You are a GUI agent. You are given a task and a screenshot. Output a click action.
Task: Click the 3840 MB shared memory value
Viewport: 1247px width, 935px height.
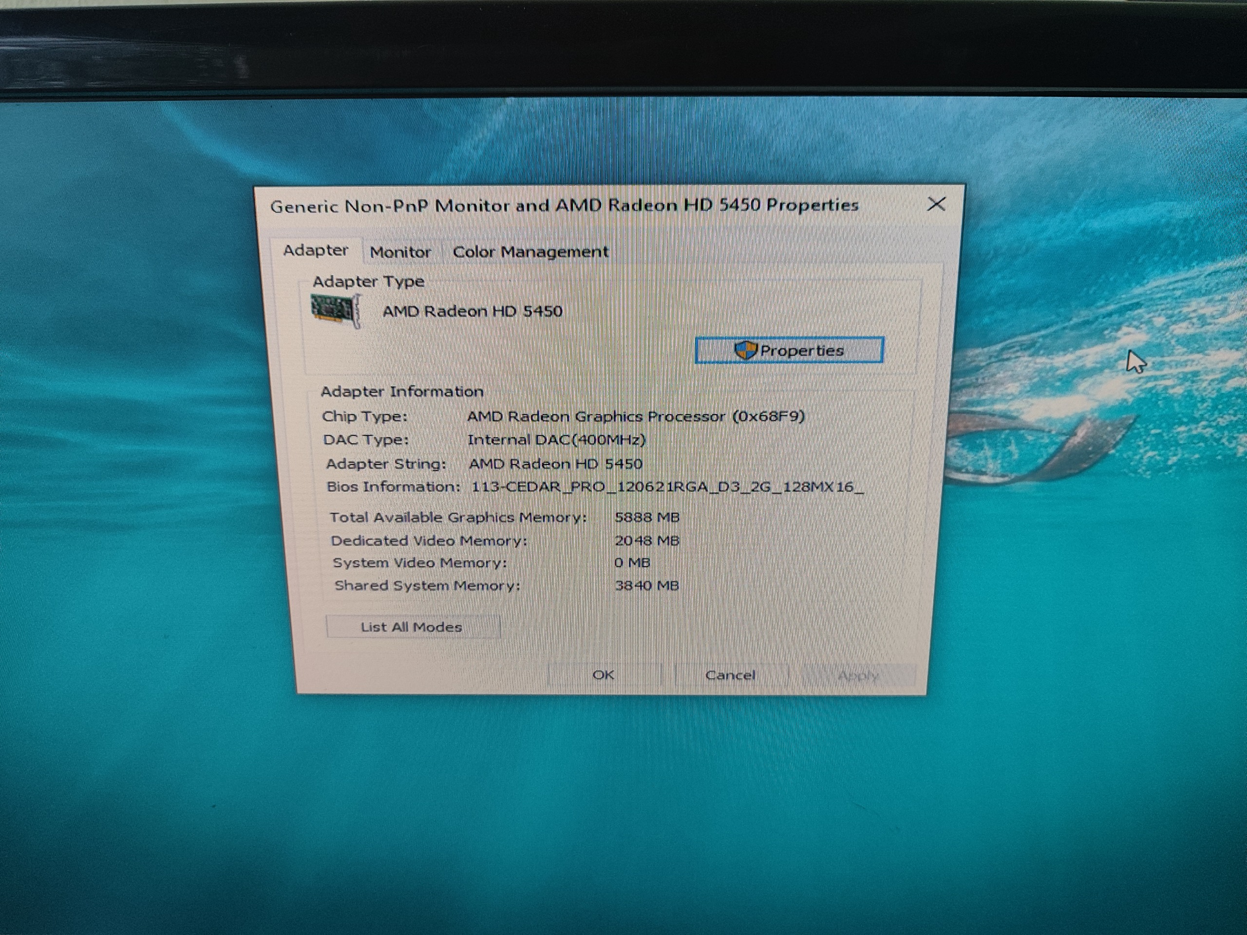point(646,585)
